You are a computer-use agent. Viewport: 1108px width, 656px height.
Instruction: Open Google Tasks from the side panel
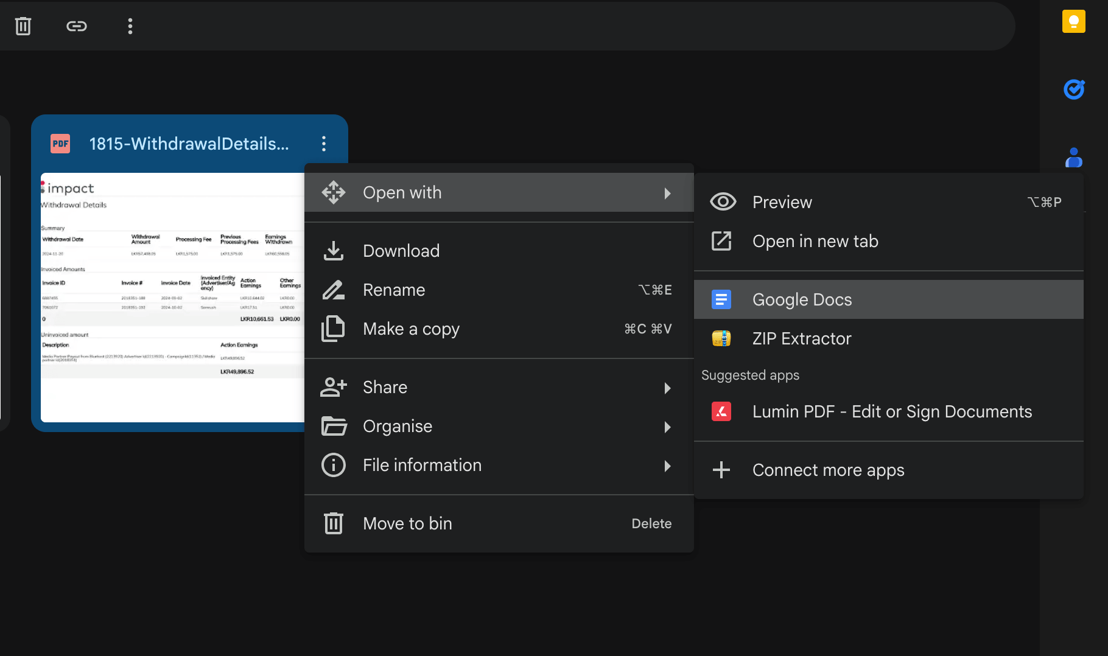tap(1074, 89)
